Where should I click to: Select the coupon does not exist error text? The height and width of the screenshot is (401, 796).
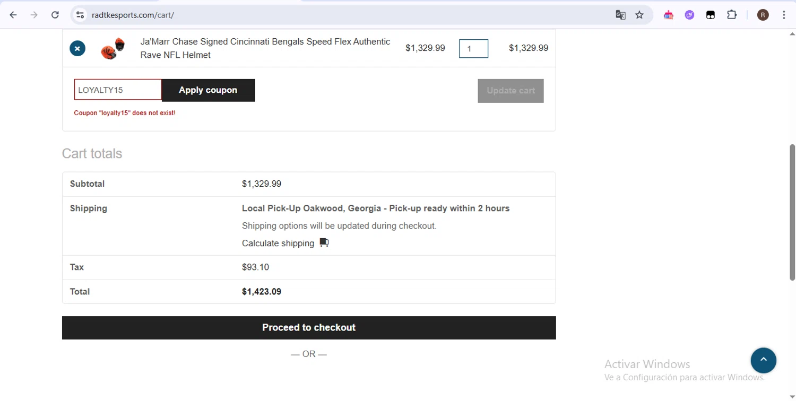point(125,113)
